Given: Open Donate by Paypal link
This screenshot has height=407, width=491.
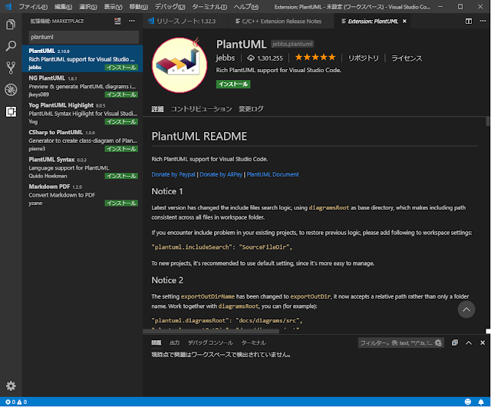Looking at the screenshot, I should point(173,174).
